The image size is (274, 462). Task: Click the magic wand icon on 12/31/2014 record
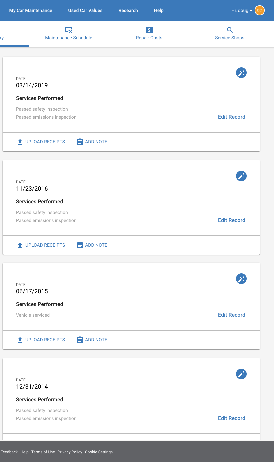pos(241,374)
